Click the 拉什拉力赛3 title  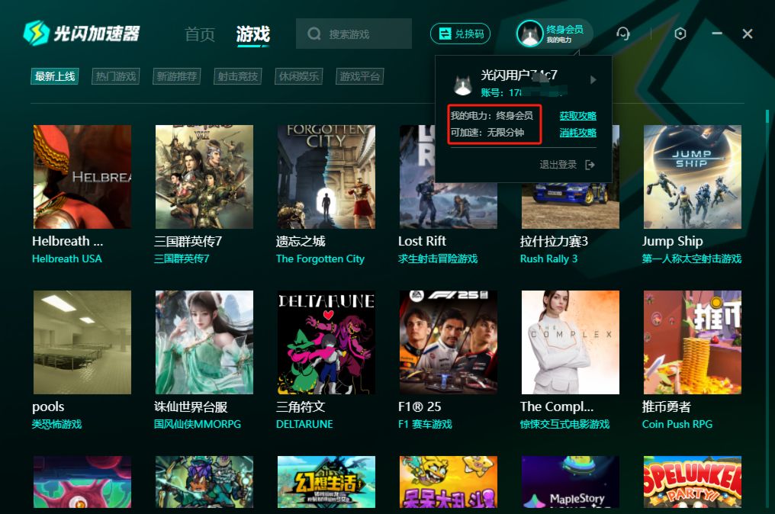click(554, 241)
